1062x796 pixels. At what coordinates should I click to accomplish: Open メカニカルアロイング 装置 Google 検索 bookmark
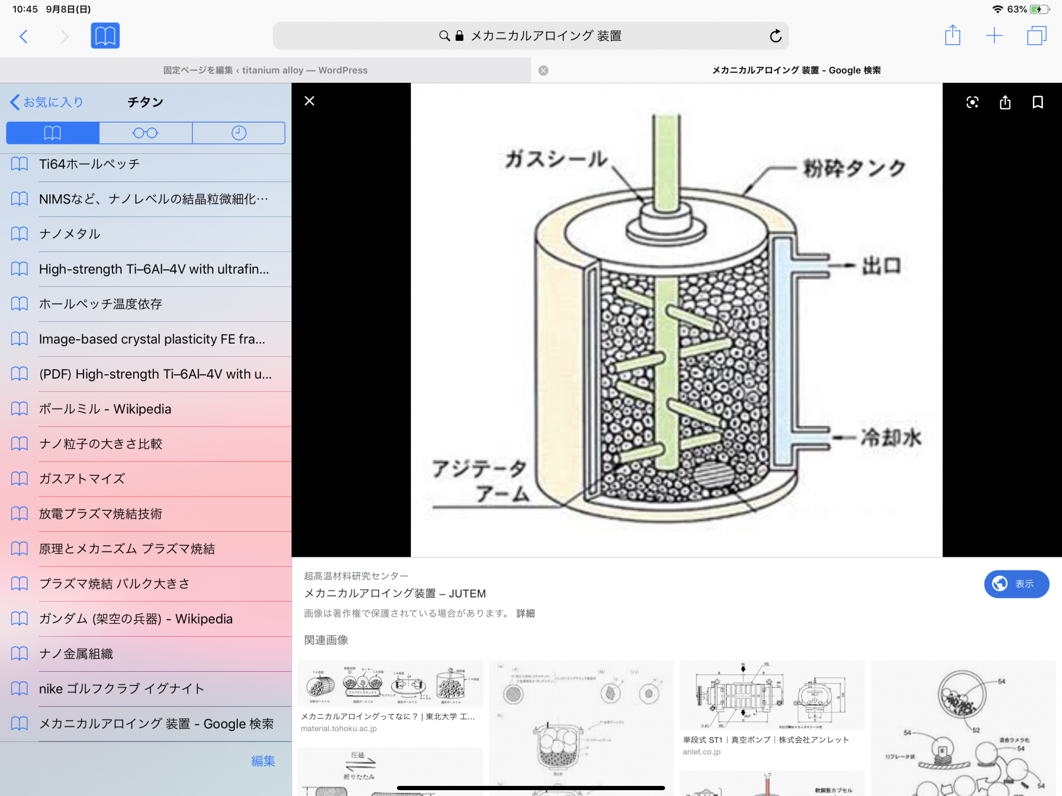click(145, 724)
